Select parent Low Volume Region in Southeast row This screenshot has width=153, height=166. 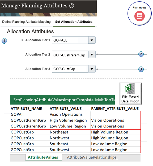(x=116, y=144)
